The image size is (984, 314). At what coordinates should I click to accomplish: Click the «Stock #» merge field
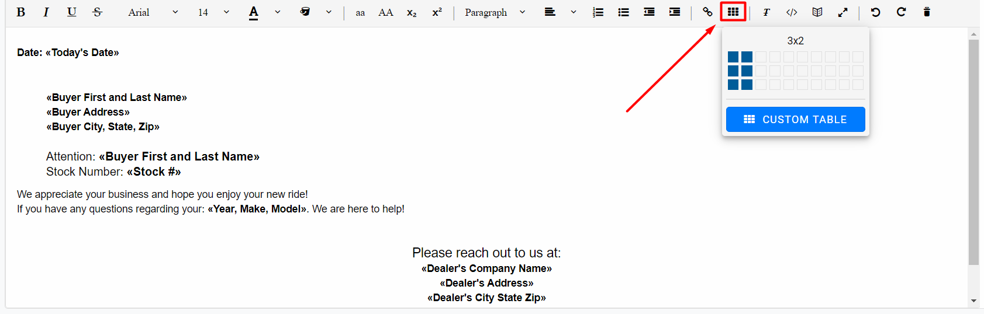154,172
